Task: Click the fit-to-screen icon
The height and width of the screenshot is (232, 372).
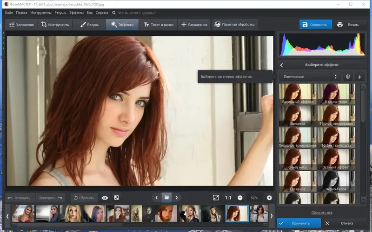Action: click(216, 198)
